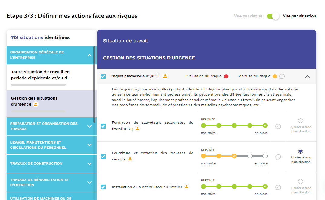The width and height of the screenshot is (325, 200).
Task: Click person icon next to Risques psychosociaux (RPS)
Action: point(165,76)
